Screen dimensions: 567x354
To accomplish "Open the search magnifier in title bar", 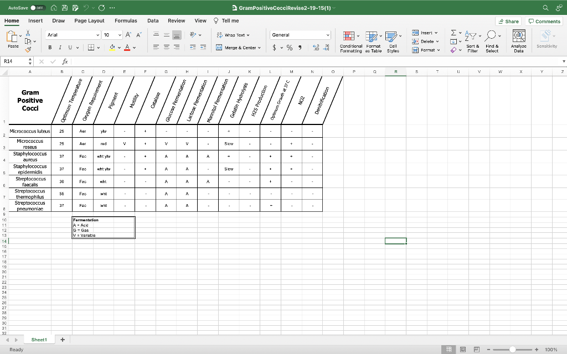I will [x=545, y=8].
